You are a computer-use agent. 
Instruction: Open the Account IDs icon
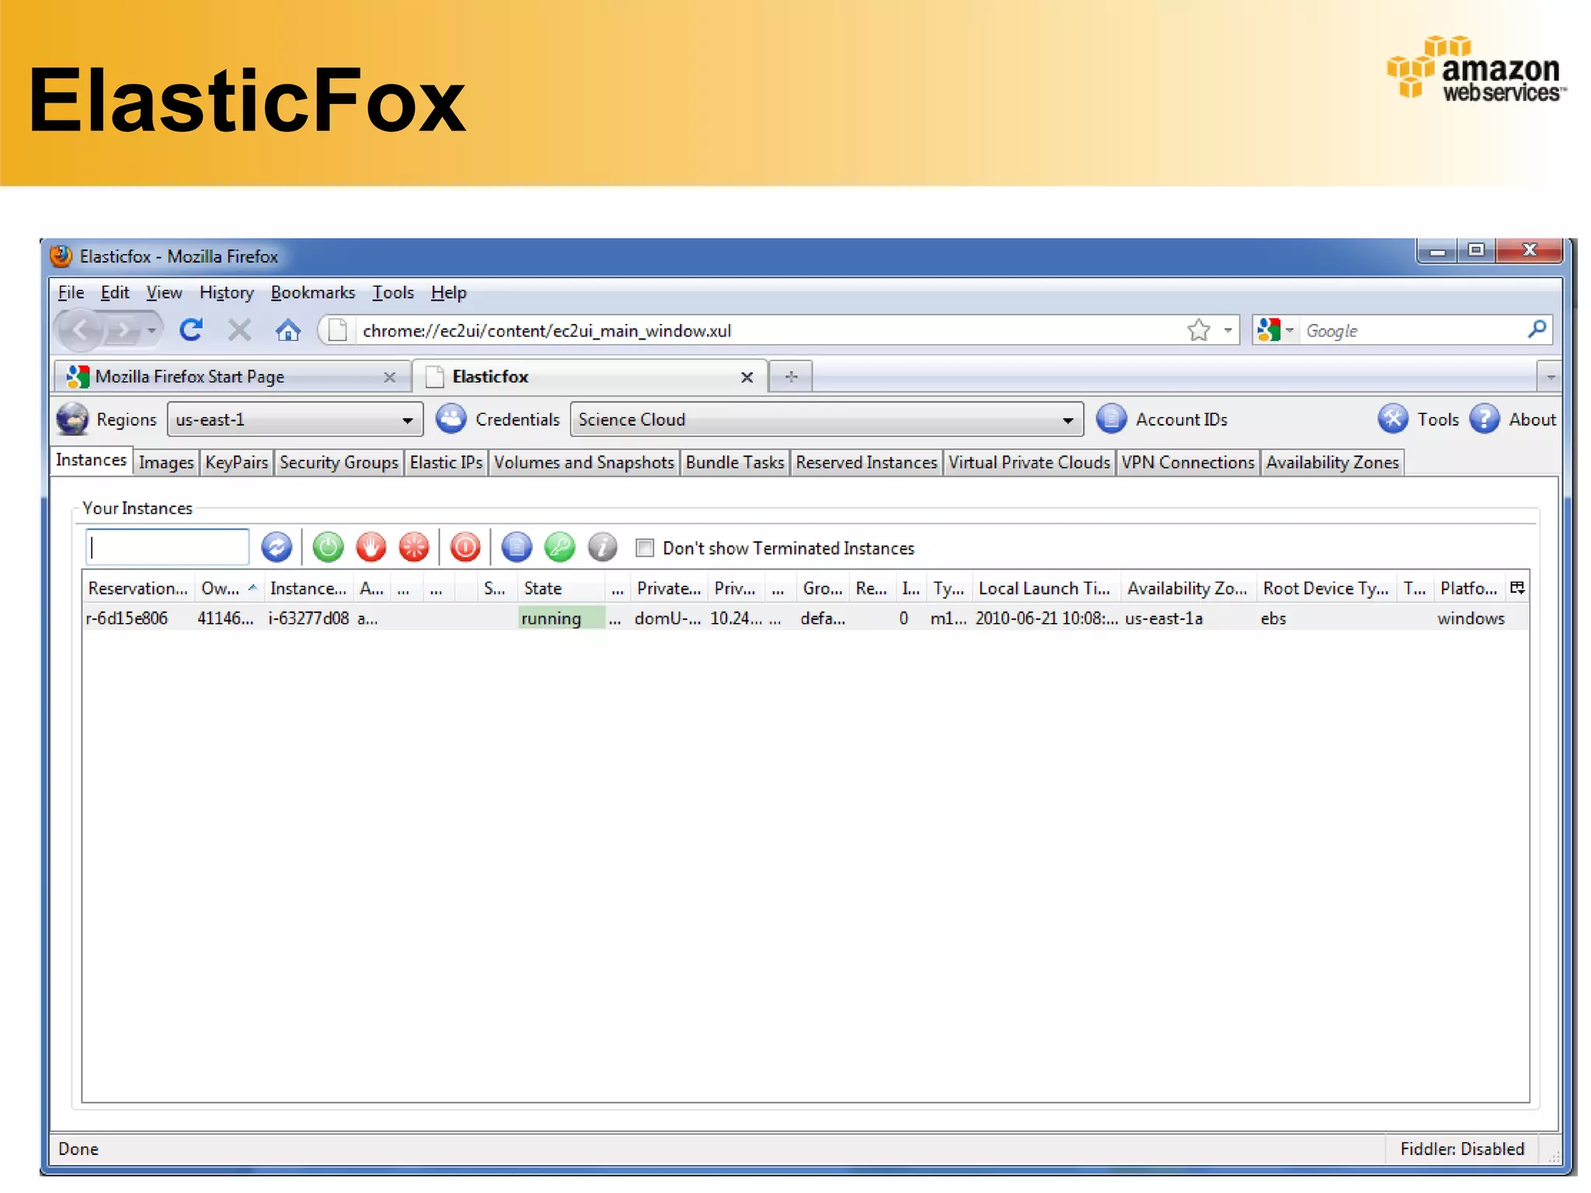(1111, 419)
